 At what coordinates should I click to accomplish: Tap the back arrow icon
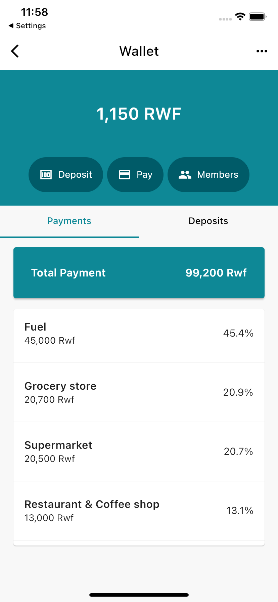tap(15, 51)
